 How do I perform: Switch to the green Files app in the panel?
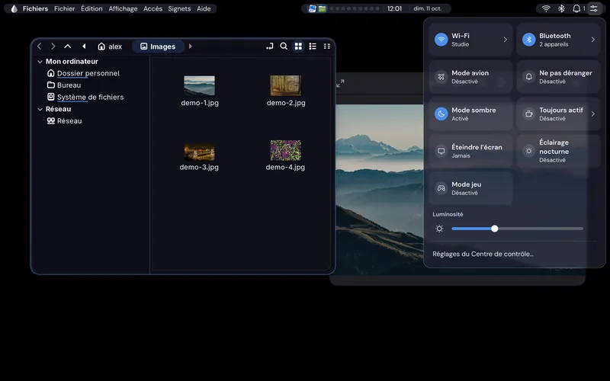point(322,8)
